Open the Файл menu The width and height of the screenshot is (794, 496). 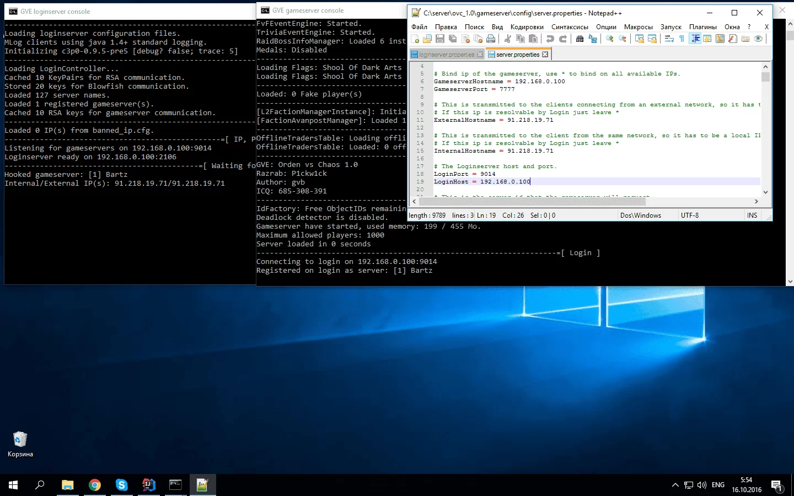[x=419, y=27]
